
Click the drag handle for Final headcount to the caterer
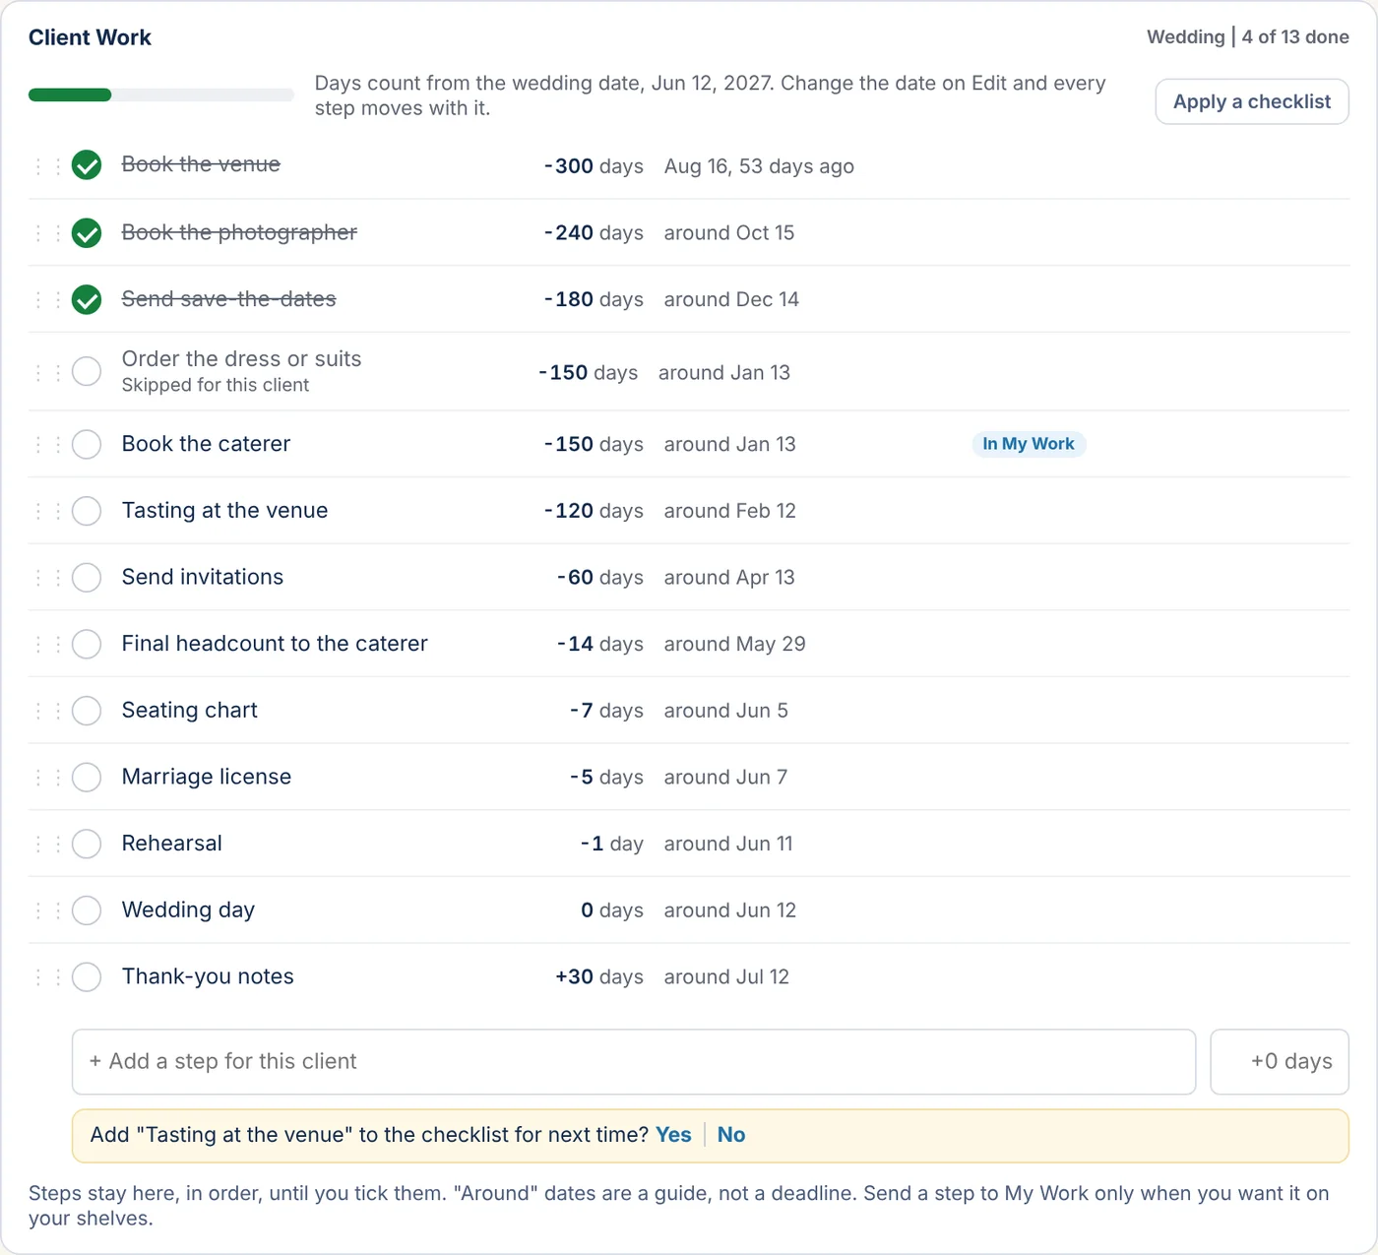[x=48, y=644]
